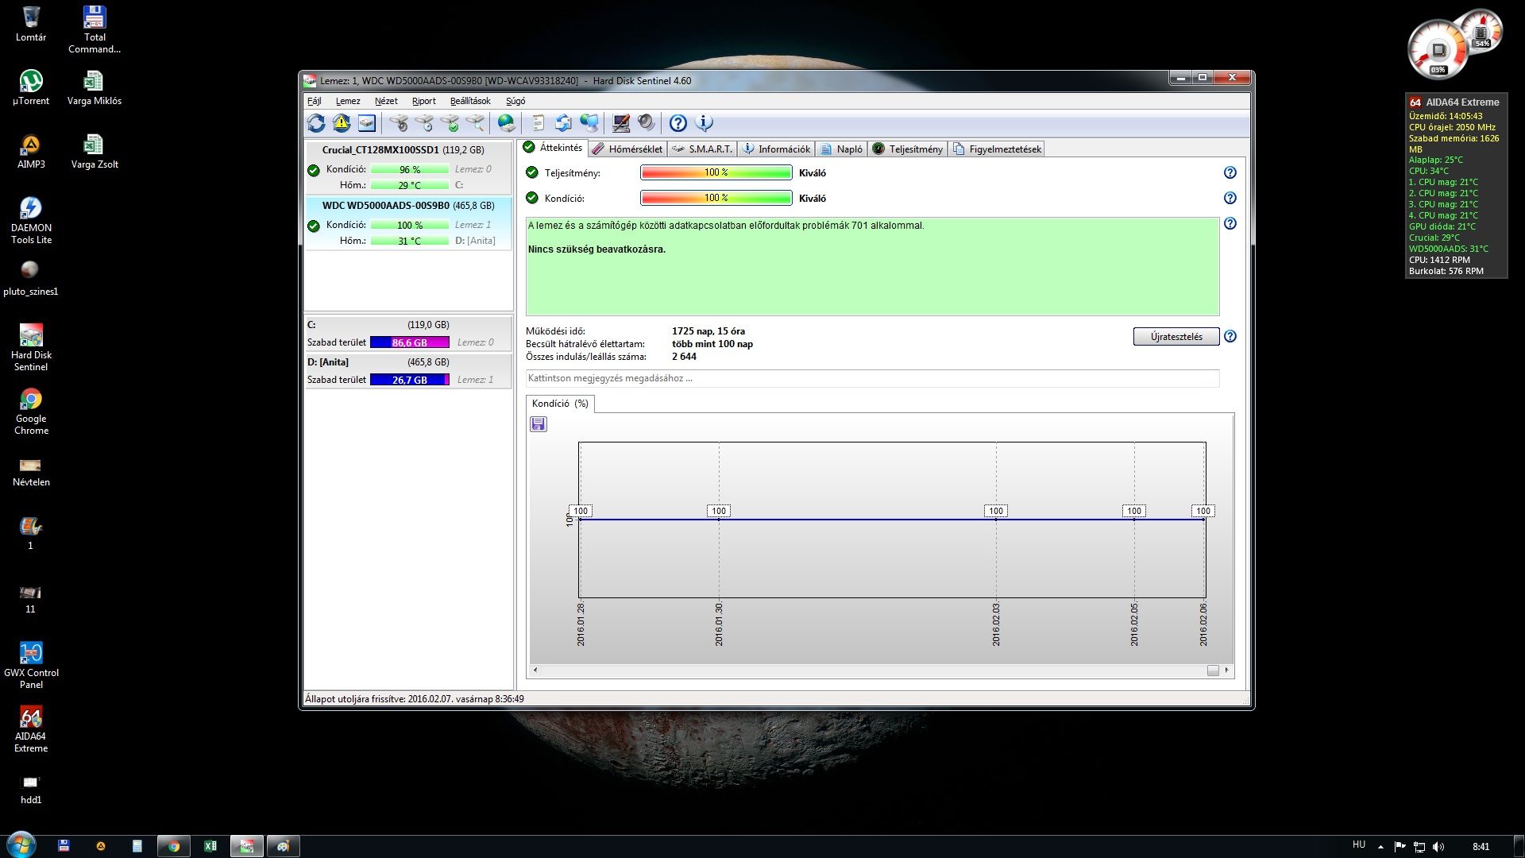Click the globe with monitor toolbar icon

(x=589, y=123)
